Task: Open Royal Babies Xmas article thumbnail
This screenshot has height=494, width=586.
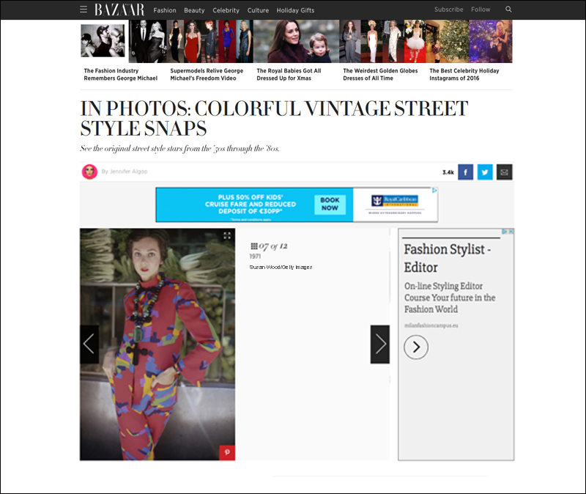Action: coord(297,42)
